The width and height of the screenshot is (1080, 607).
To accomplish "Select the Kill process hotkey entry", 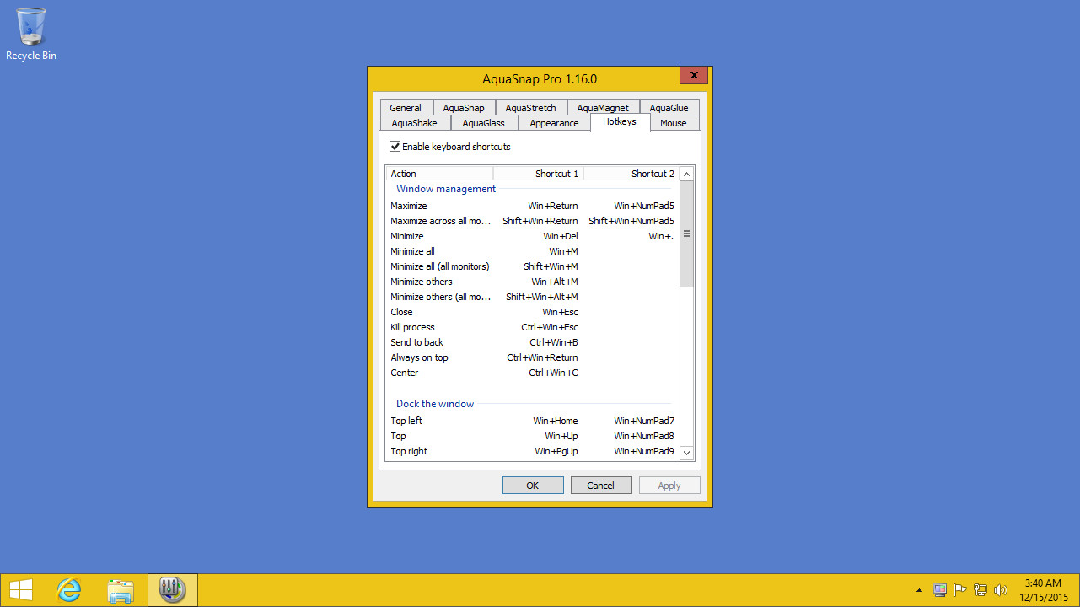I will pos(412,327).
